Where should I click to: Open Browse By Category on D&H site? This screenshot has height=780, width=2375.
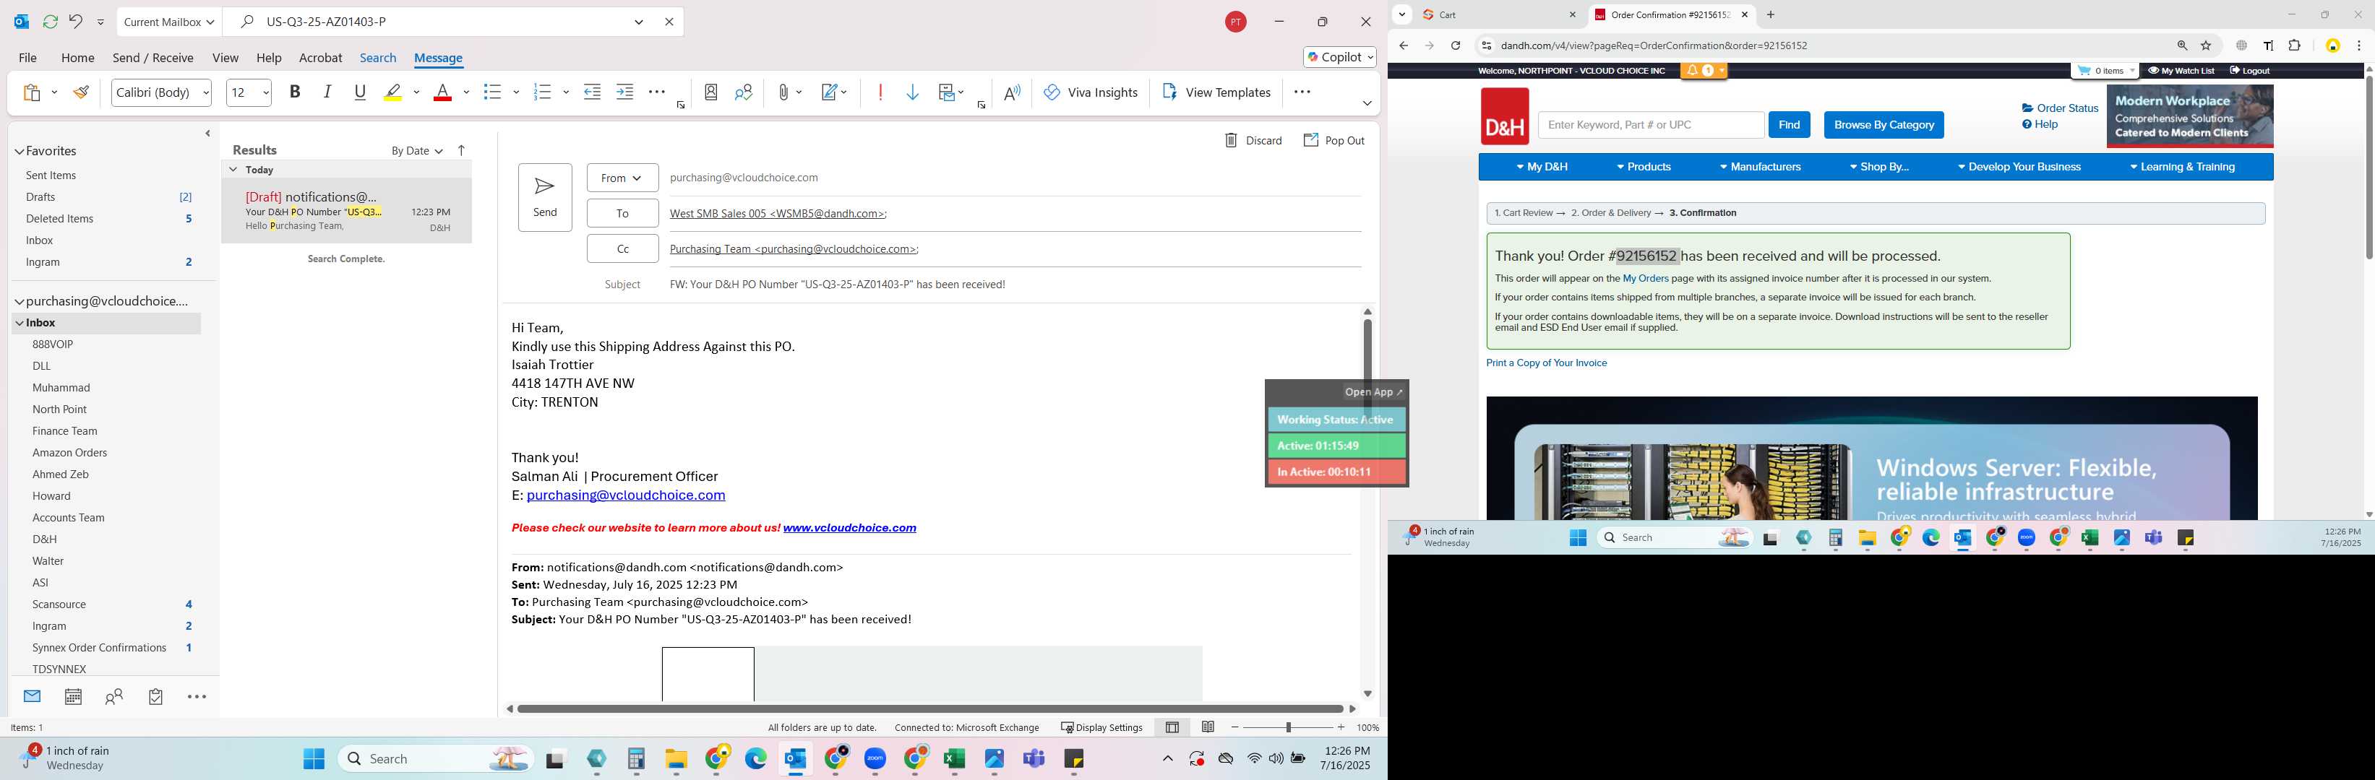coord(1884,125)
